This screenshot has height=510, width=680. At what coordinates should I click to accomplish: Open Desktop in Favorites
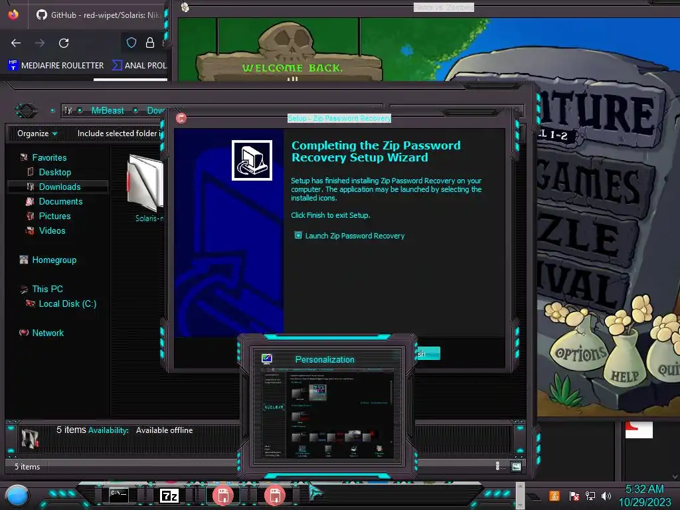[55, 172]
